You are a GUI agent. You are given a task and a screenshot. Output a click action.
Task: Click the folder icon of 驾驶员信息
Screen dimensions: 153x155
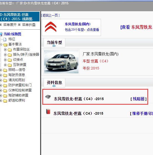[x=5, y=75]
